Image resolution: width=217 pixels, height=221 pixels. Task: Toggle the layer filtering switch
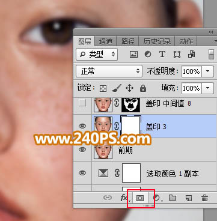tap(211, 54)
